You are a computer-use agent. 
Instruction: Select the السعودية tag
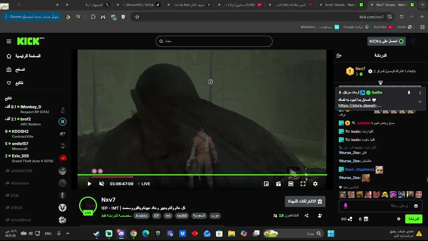pos(199,216)
